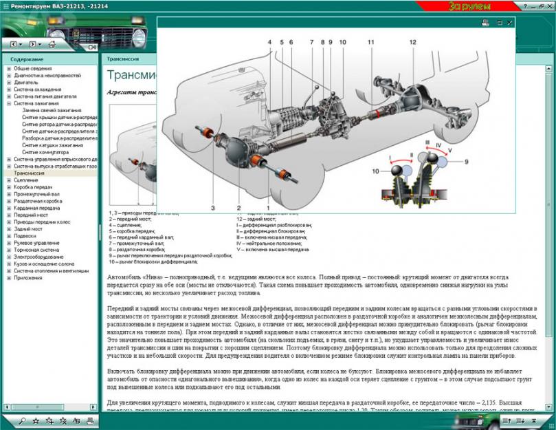556x430 pixels.
Task: Open Кузов и оснащение салона chapter
Action: pyautogui.click(x=44, y=264)
